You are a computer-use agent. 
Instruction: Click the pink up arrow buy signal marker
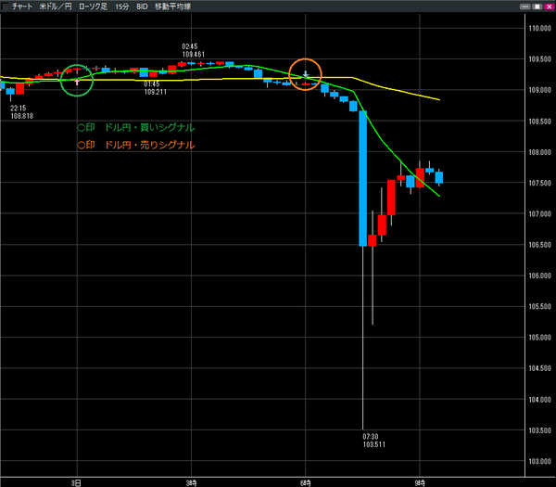click(x=77, y=82)
